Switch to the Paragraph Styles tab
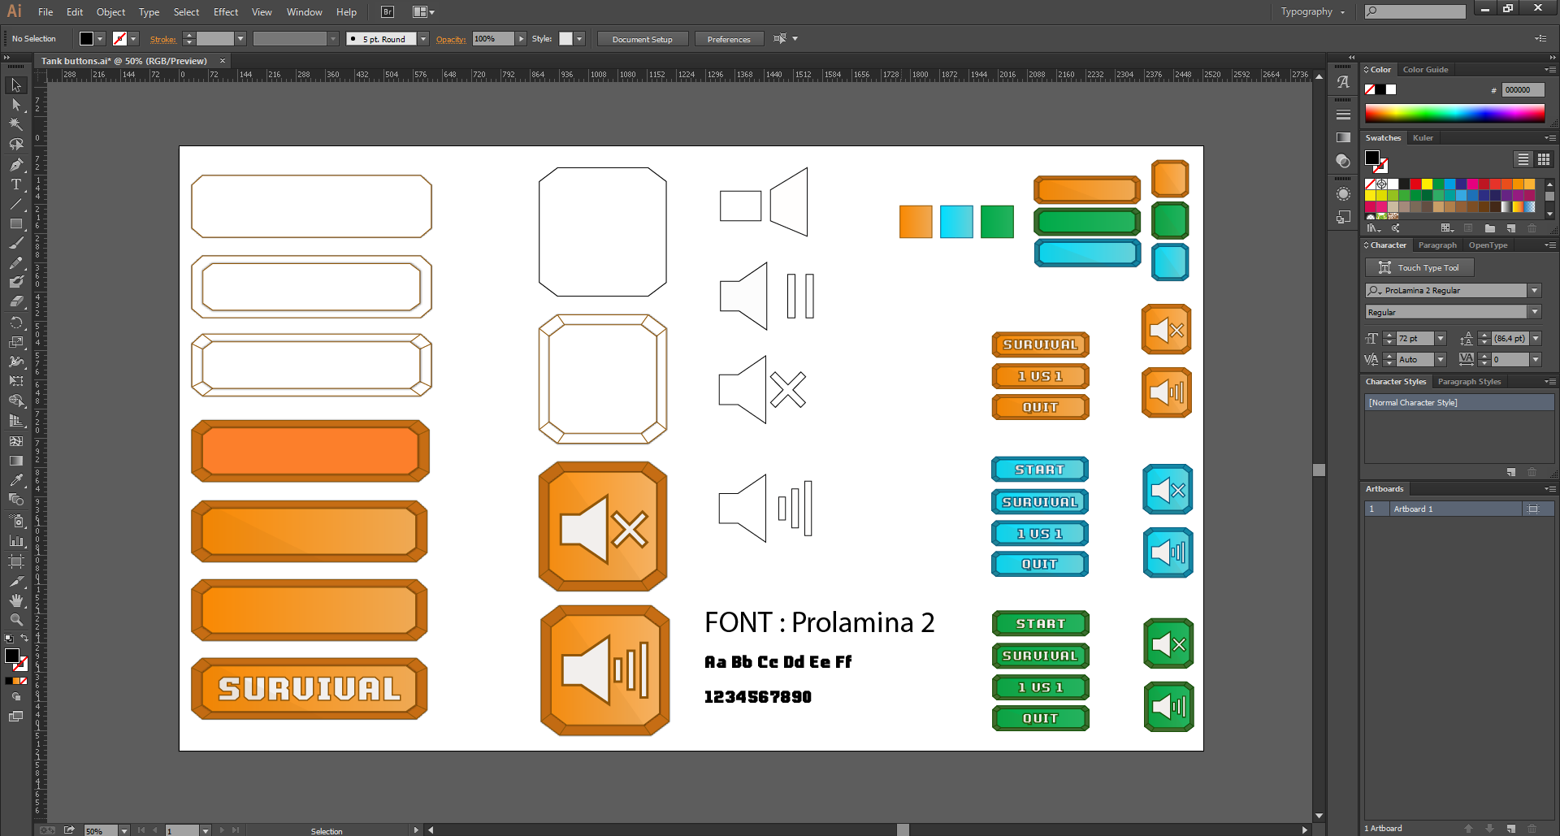Screen dimensions: 1560x836 tap(1469, 382)
